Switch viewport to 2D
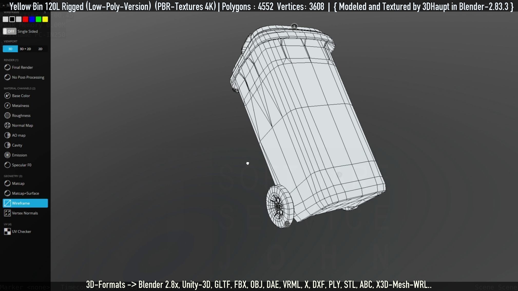 coord(40,49)
